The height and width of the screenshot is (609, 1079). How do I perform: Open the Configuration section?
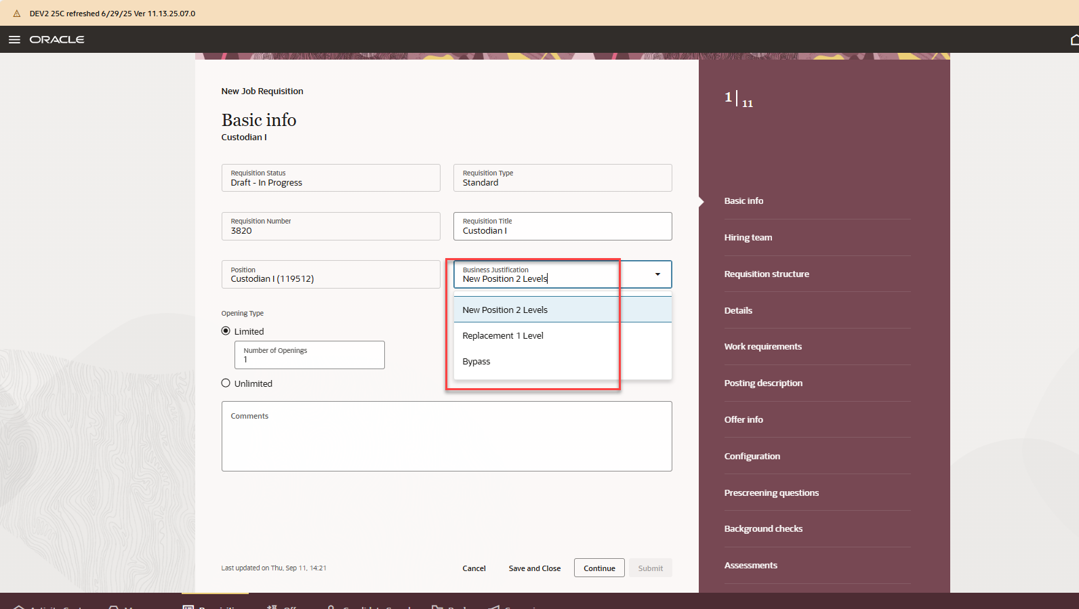click(x=752, y=456)
